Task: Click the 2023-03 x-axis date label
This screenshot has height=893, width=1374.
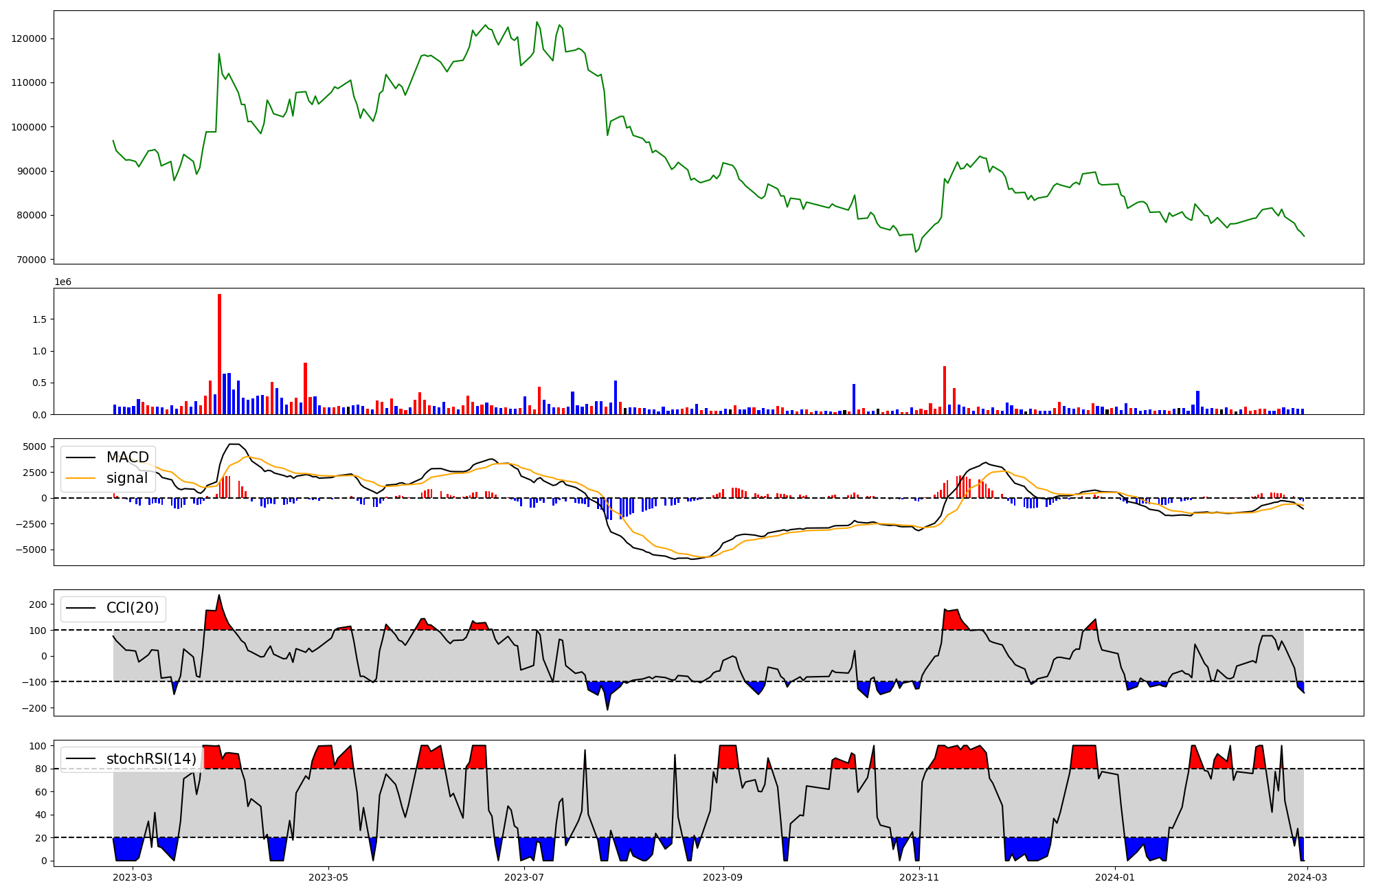Action: tap(132, 877)
